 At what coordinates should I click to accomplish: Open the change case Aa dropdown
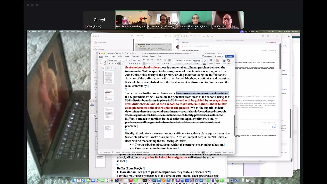click(134, 60)
